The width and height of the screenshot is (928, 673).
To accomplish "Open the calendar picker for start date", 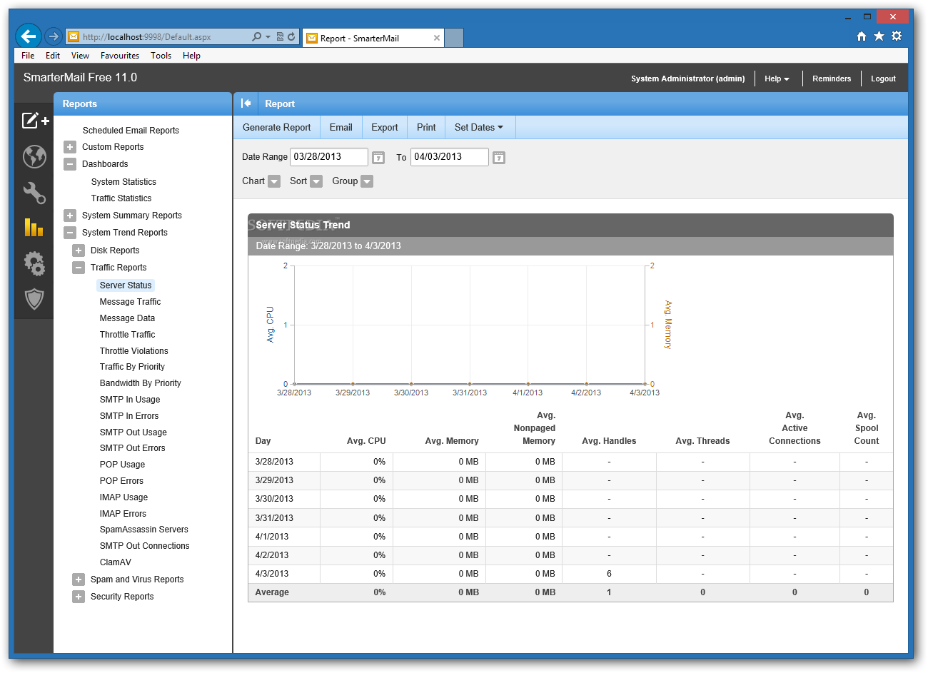I will (378, 158).
